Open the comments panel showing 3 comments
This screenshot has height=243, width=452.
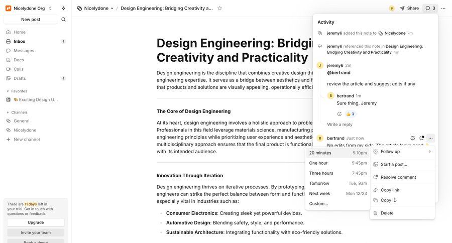pyautogui.click(x=430, y=8)
